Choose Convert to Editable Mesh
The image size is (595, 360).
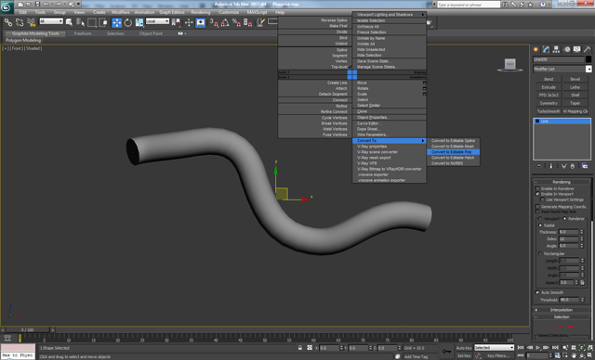pyautogui.click(x=453, y=146)
